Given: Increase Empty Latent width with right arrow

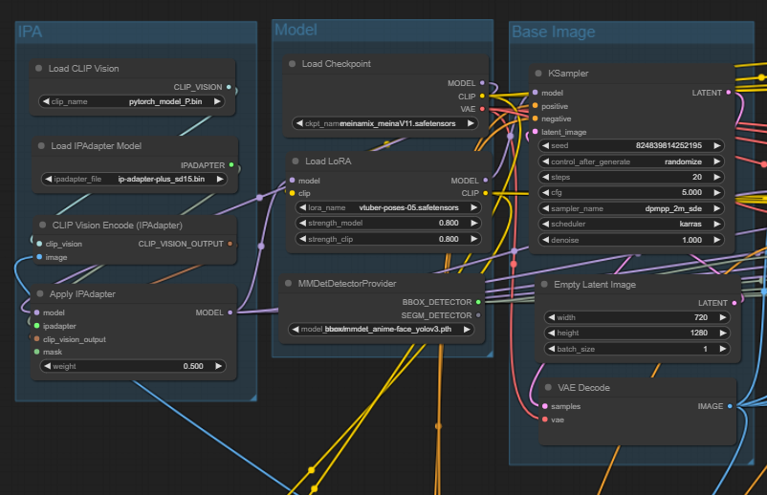Looking at the screenshot, I should [x=722, y=317].
